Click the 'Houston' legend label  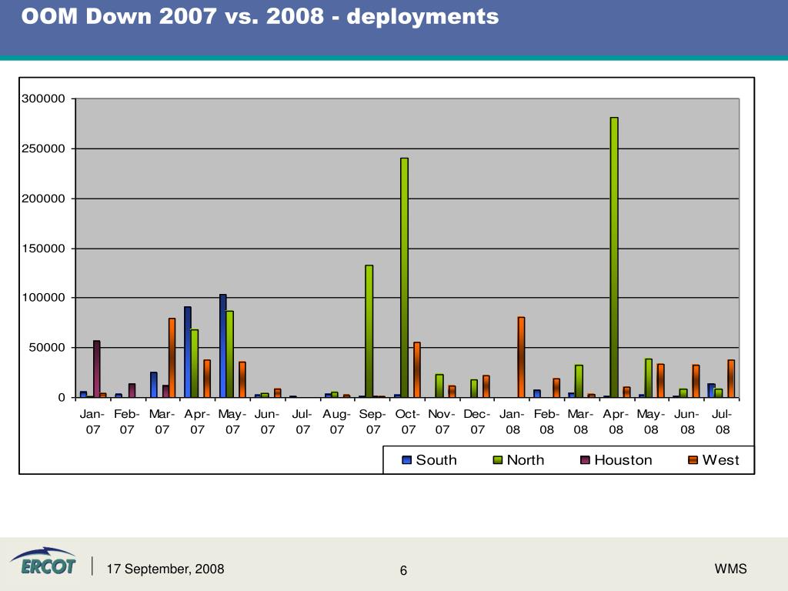(x=623, y=460)
